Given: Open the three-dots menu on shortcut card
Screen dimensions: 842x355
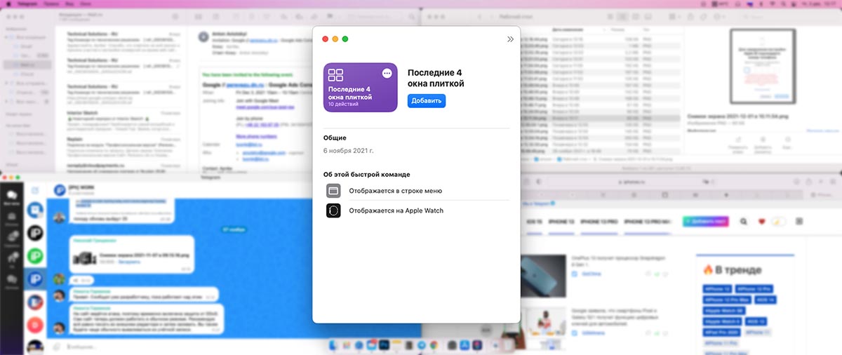Looking at the screenshot, I should click(387, 74).
